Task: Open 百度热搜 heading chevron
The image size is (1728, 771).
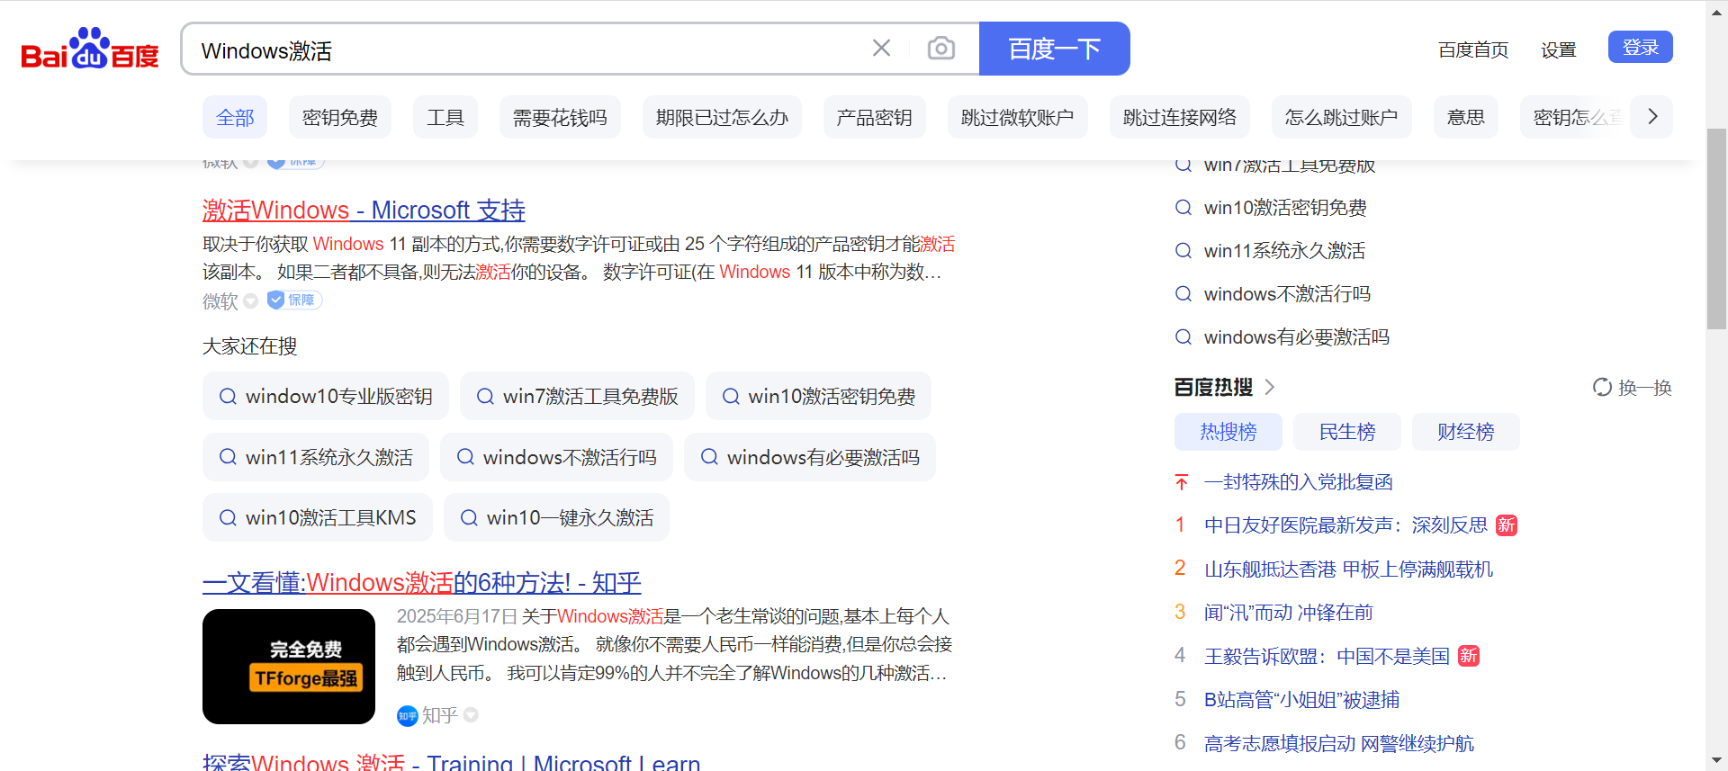Action: [1269, 387]
